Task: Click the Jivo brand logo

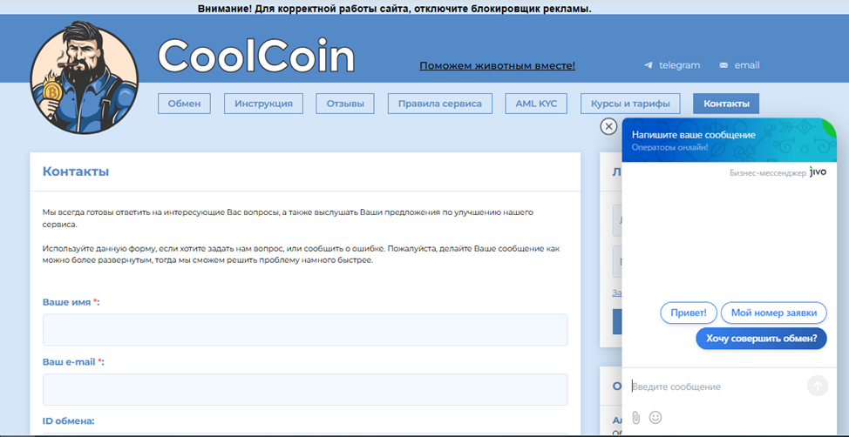Action: (818, 172)
